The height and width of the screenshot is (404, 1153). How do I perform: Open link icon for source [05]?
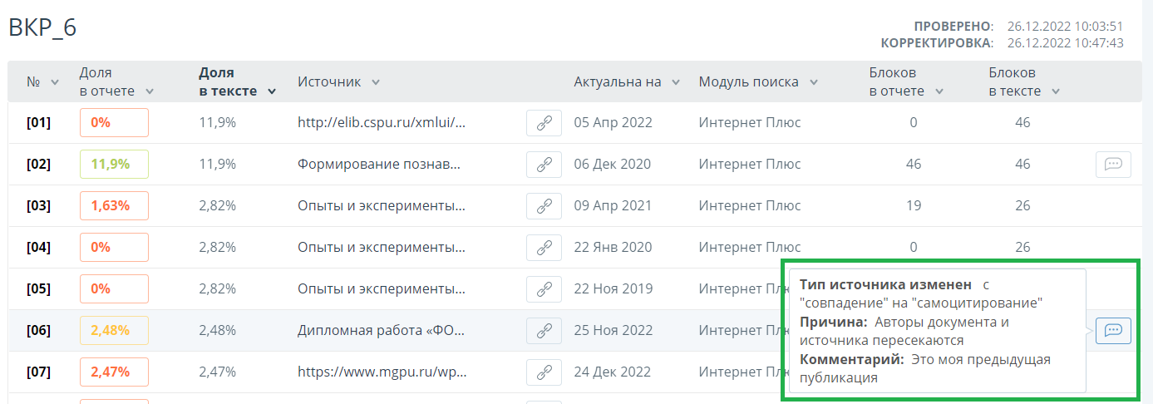pos(544,288)
